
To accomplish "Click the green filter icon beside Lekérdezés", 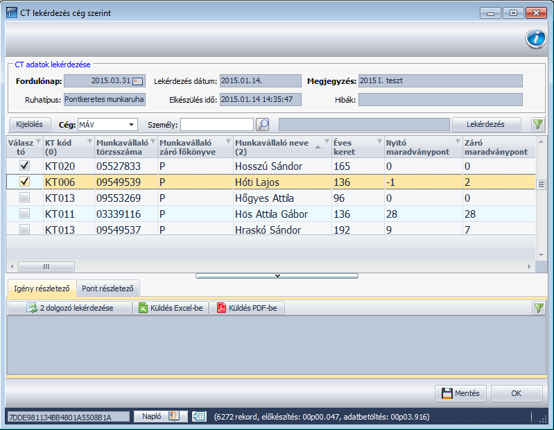I will pyautogui.click(x=538, y=124).
